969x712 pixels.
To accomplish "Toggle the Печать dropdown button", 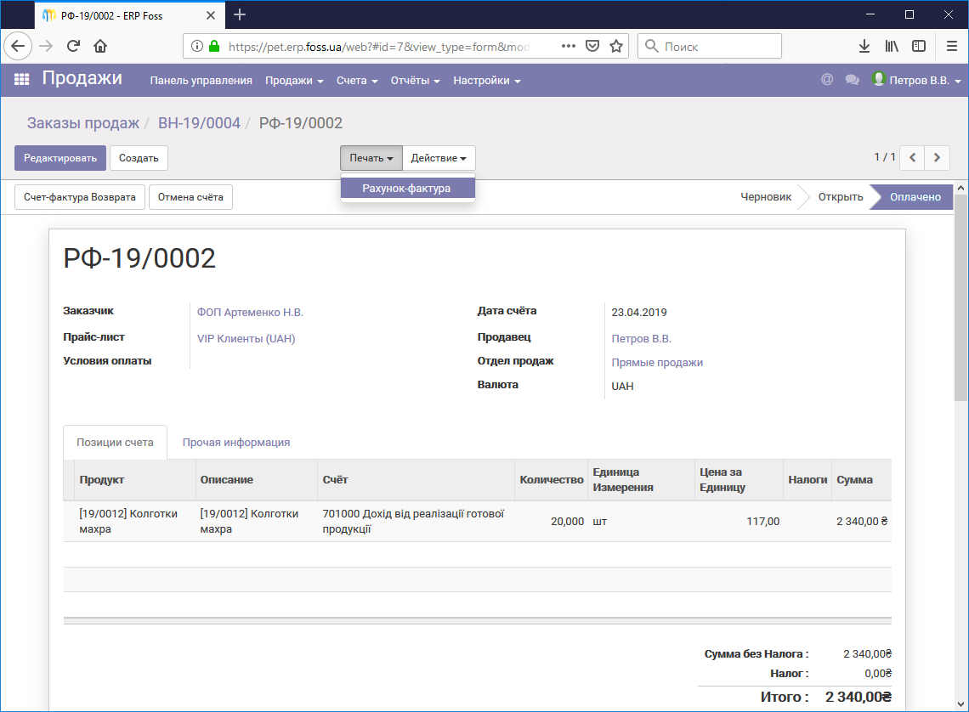I will pyautogui.click(x=371, y=158).
